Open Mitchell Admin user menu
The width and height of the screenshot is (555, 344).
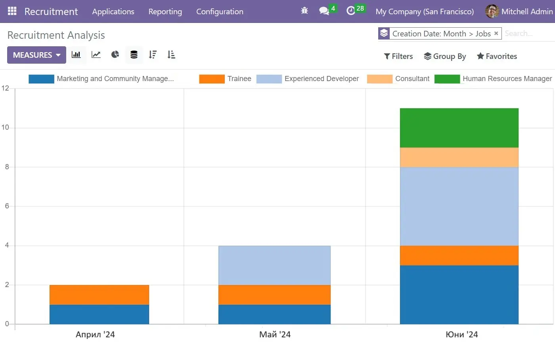[519, 11]
